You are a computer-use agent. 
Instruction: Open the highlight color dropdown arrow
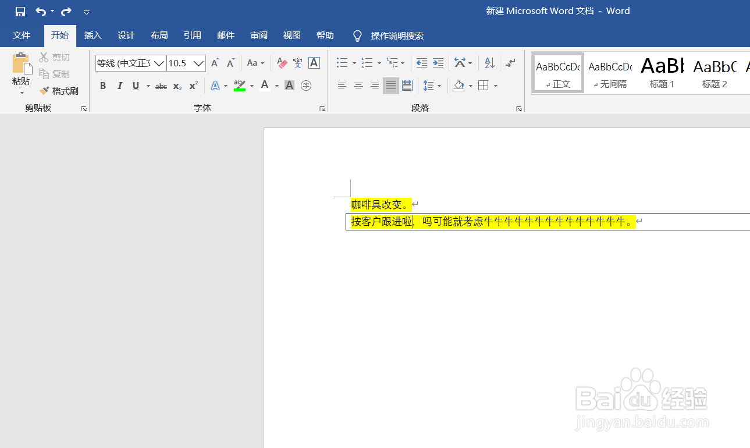[252, 86]
